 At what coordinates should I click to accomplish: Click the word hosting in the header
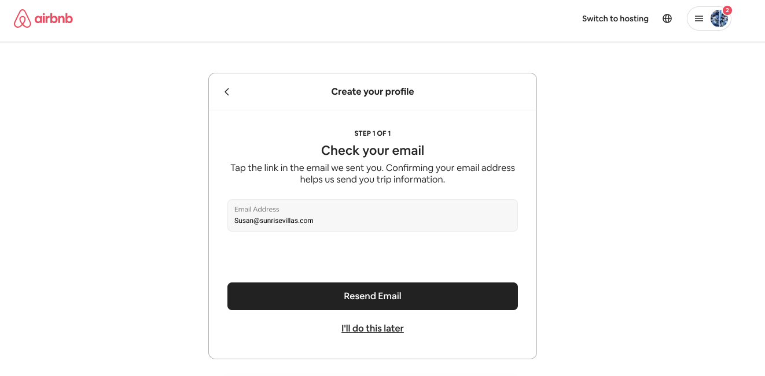coord(634,18)
